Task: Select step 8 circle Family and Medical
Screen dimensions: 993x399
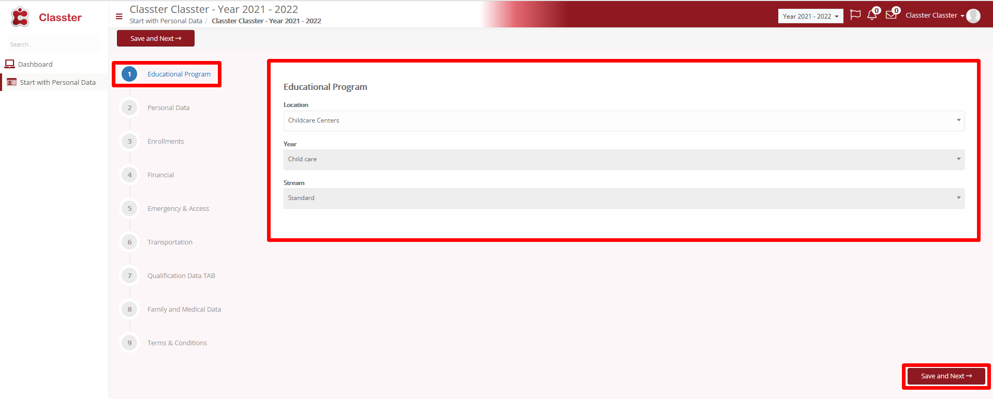Action: click(x=129, y=309)
